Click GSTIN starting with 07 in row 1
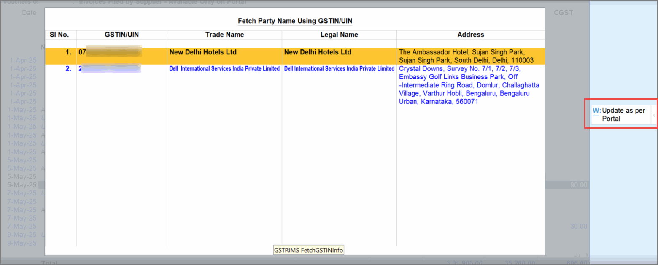The image size is (658, 265). coord(110,52)
